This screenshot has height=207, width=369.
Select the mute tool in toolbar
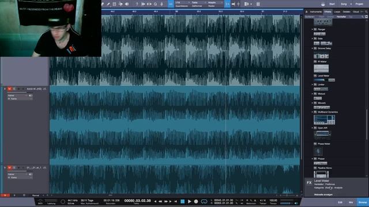(x=114, y=4)
